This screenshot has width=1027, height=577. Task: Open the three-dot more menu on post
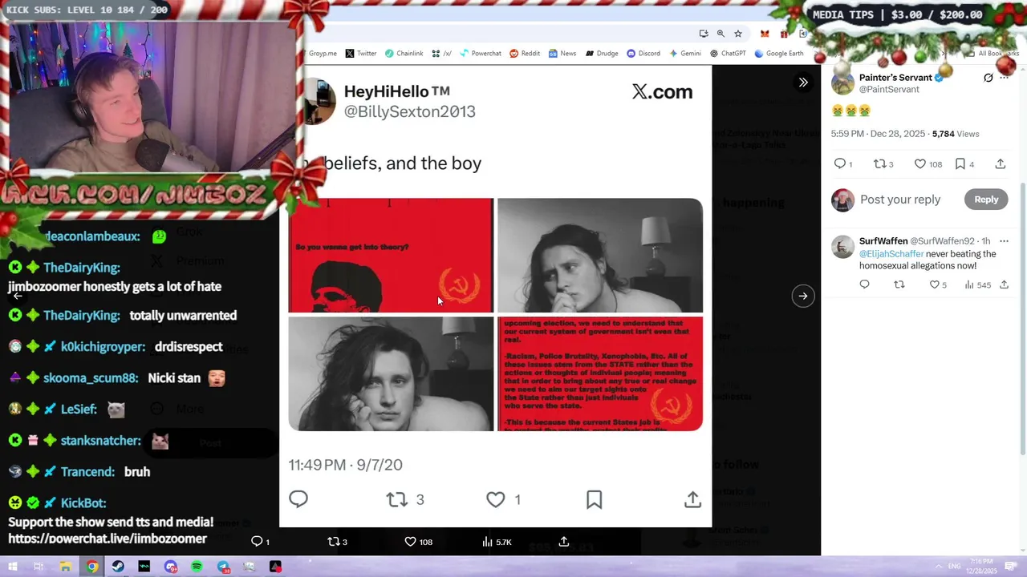point(1004,78)
